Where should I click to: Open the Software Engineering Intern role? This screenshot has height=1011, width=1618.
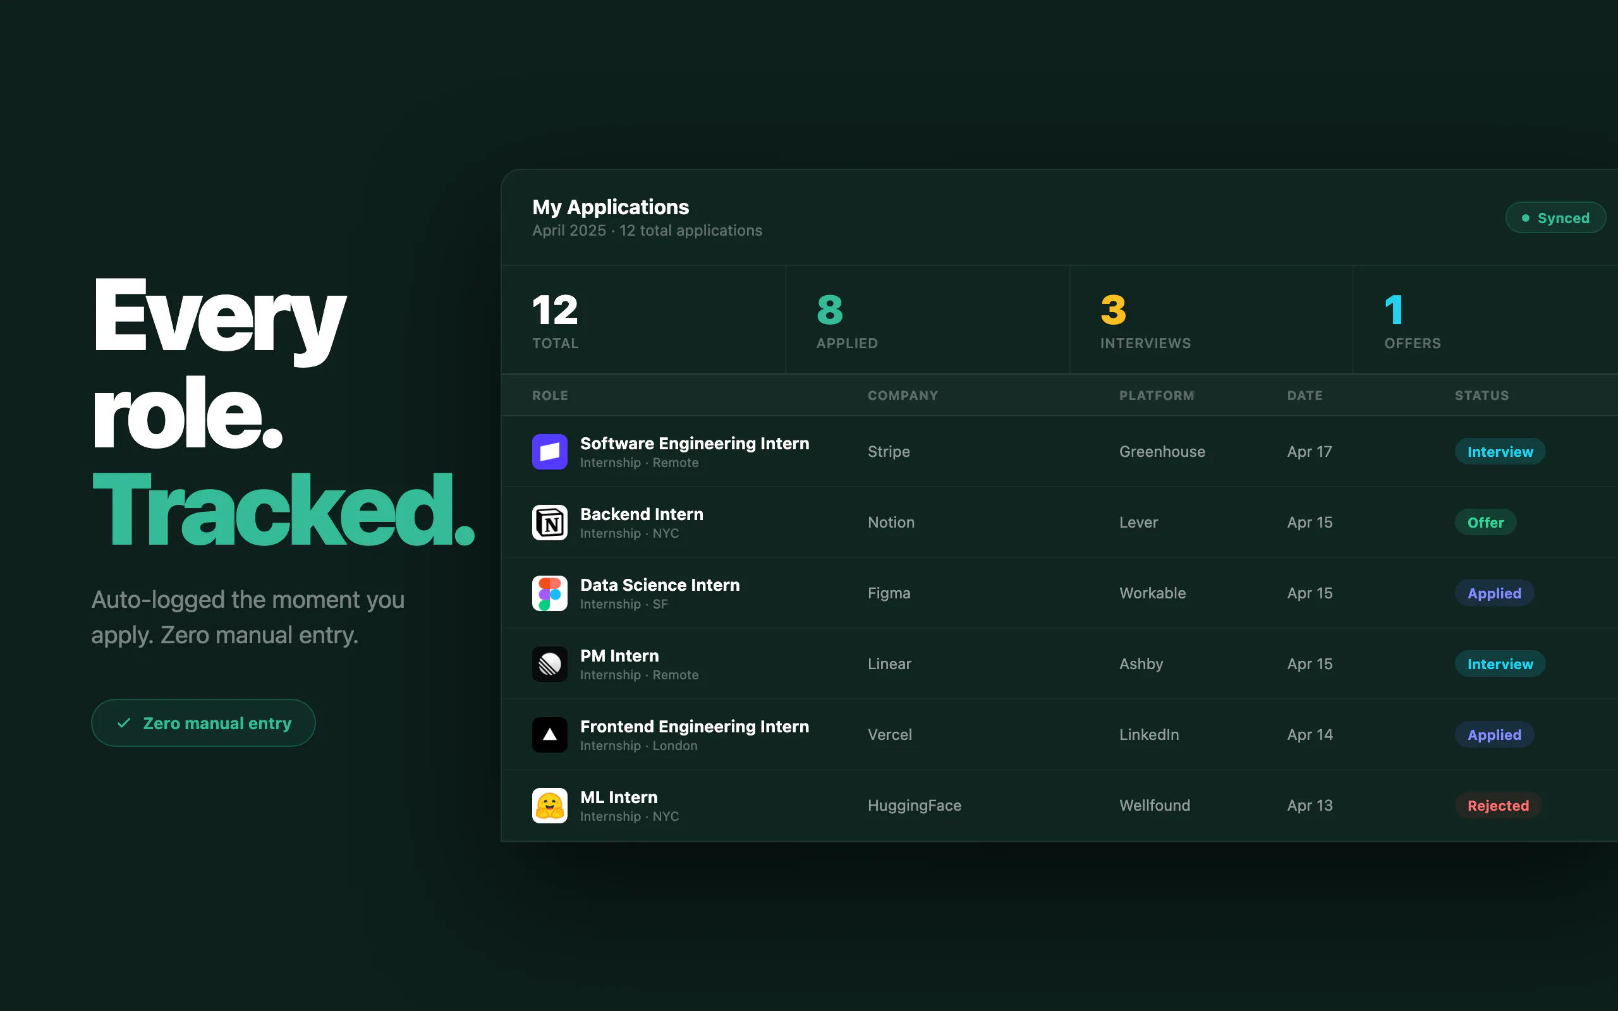[x=695, y=444]
